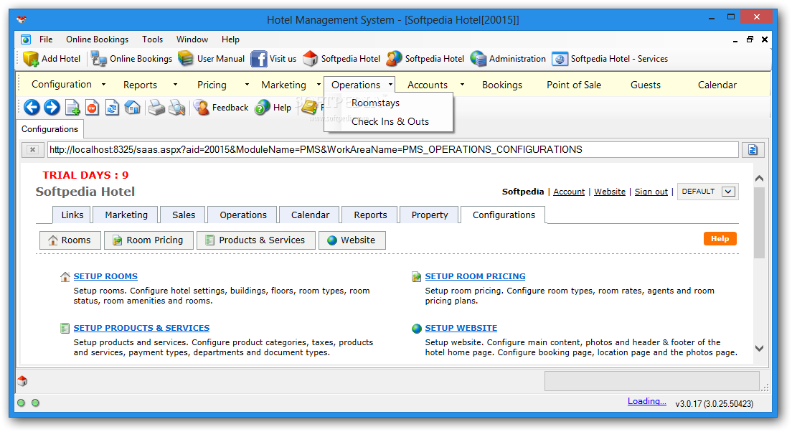Click the icon beside Setup Products & Services

coord(65,329)
